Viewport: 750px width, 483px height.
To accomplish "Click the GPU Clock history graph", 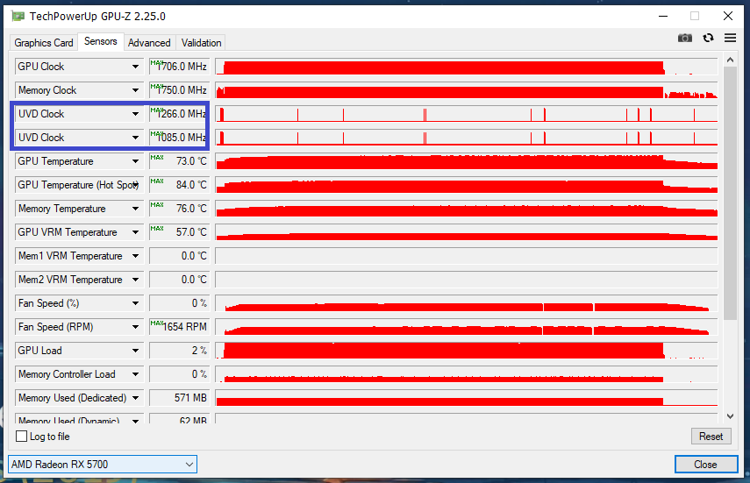I will point(467,67).
